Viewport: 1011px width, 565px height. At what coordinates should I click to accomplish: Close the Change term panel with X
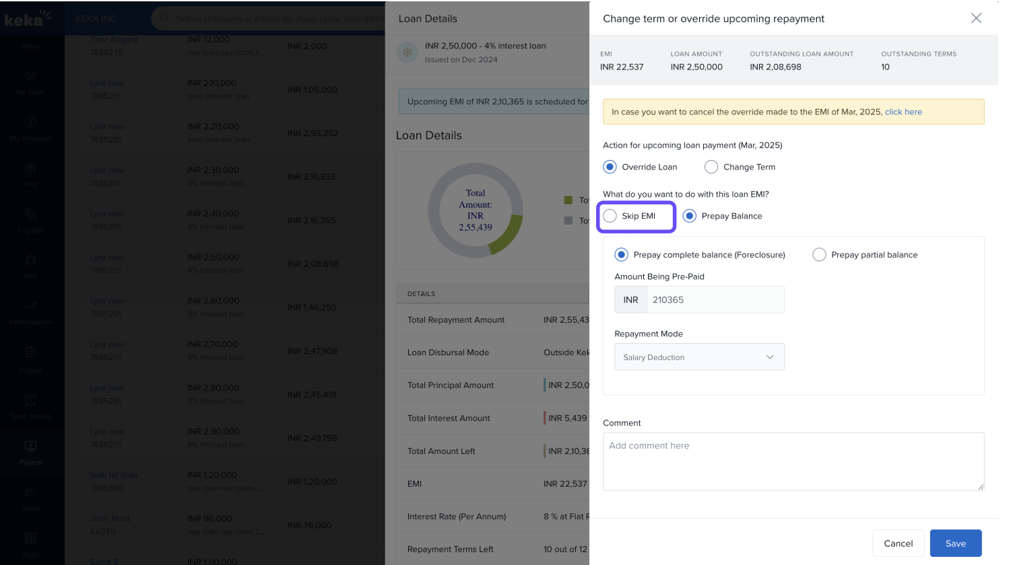pos(976,18)
